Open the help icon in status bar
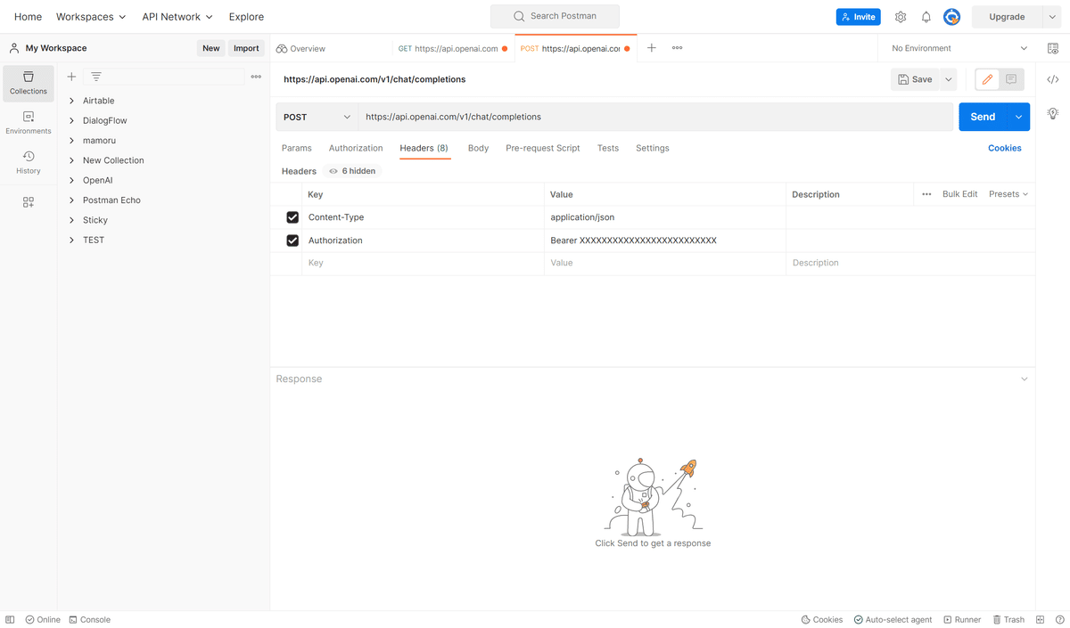The image size is (1070, 628). tap(1058, 619)
